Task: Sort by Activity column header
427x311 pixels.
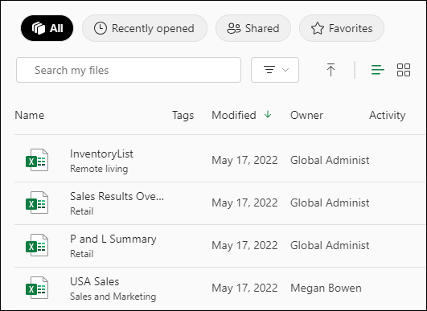Action: click(x=388, y=116)
